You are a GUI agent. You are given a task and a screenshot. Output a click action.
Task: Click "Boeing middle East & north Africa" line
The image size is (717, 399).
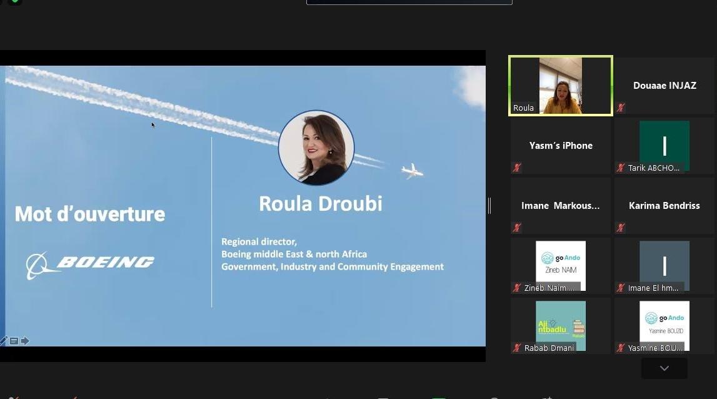click(x=294, y=254)
